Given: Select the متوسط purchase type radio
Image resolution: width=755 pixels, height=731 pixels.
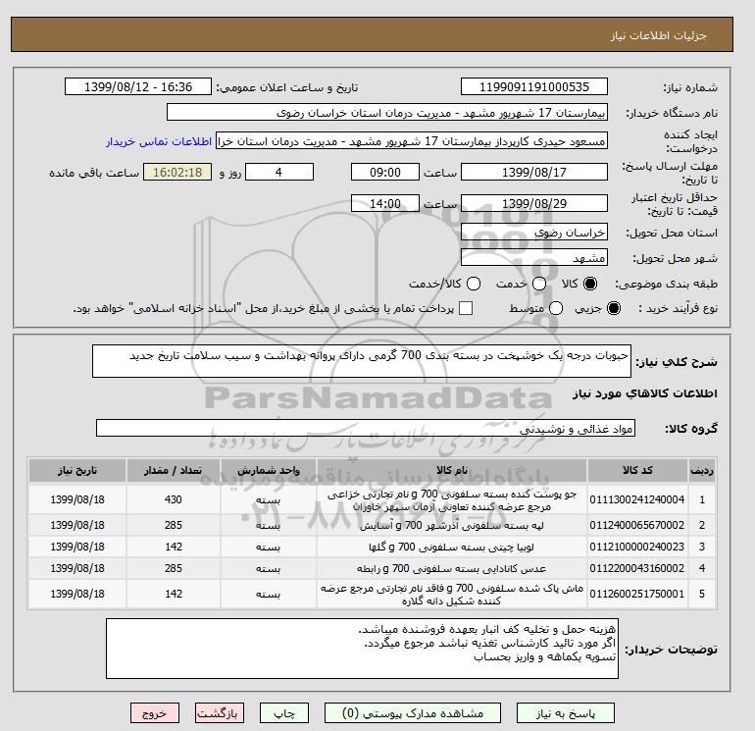Looking at the screenshot, I should click(556, 308).
